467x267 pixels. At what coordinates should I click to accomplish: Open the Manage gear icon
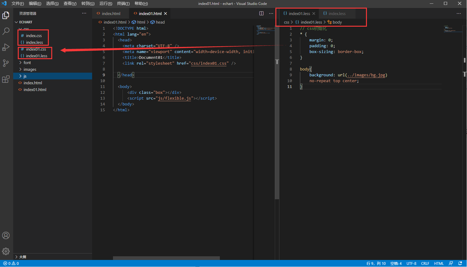pyautogui.click(x=6, y=251)
